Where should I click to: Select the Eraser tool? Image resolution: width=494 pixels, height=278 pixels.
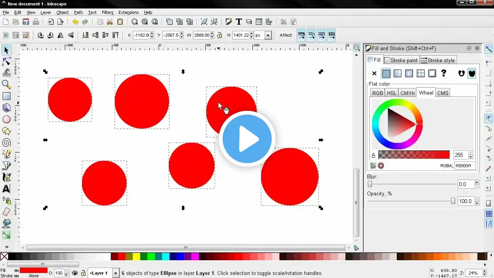click(6, 212)
